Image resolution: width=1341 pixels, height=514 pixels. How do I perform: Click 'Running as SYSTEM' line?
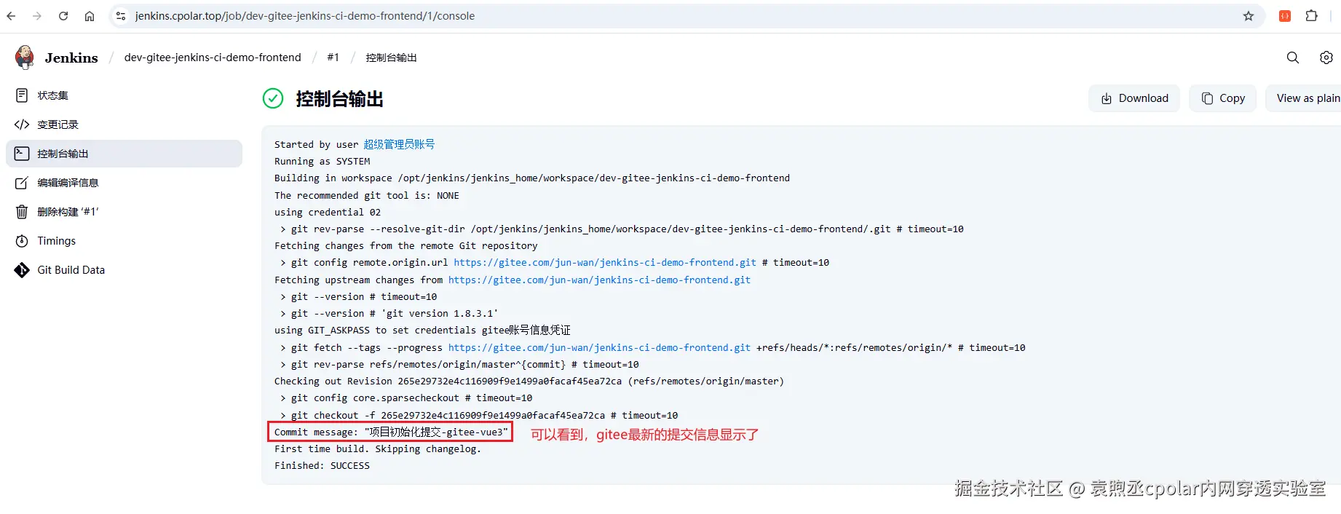tap(322, 162)
